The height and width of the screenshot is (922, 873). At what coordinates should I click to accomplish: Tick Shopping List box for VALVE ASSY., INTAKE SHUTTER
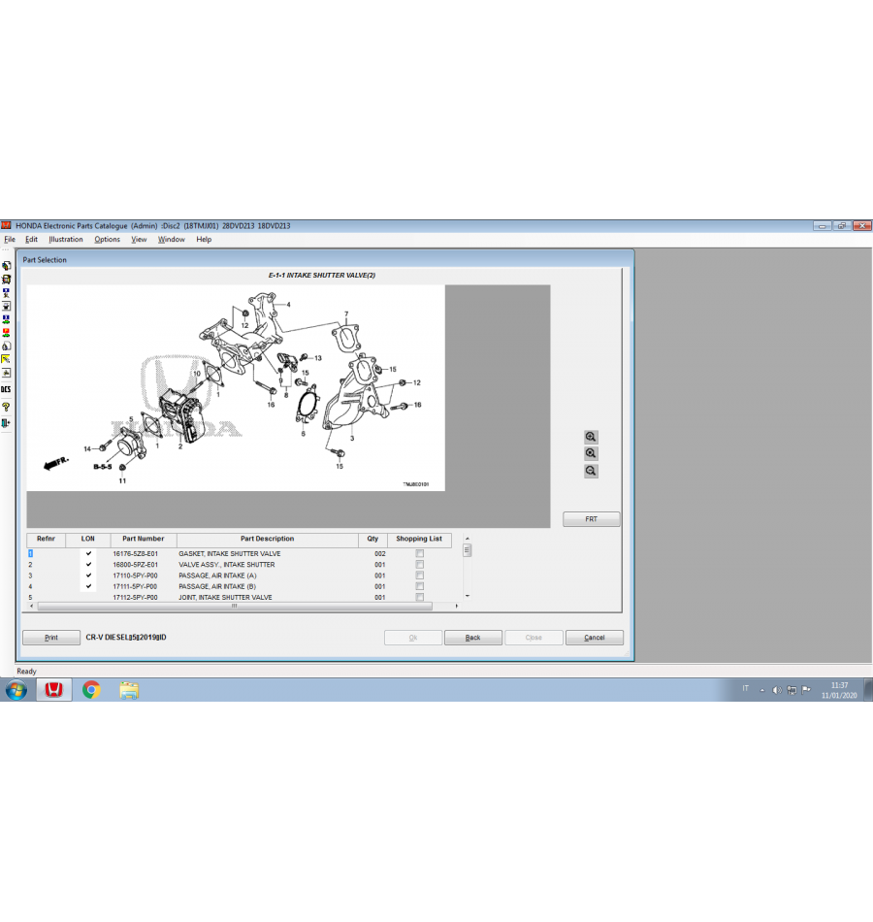point(420,565)
